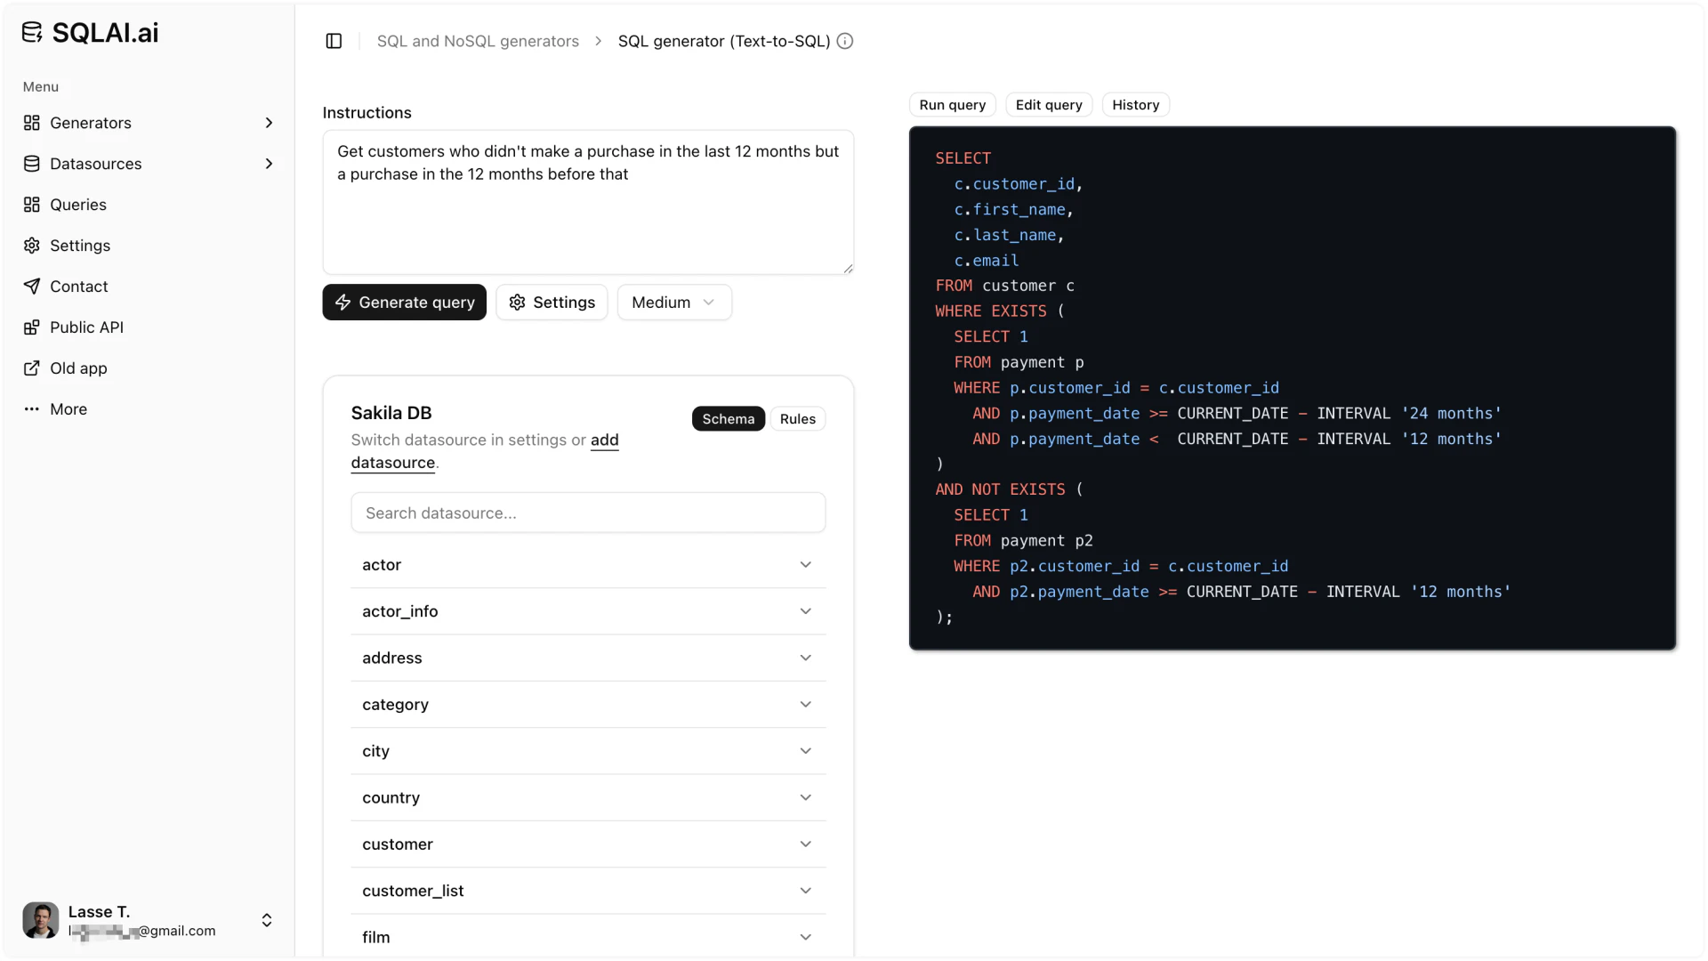Image resolution: width=1708 pixels, height=961 pixels.
Task: Expand the customer table entry
Action: pyautogui.click(x=587, y=844)
